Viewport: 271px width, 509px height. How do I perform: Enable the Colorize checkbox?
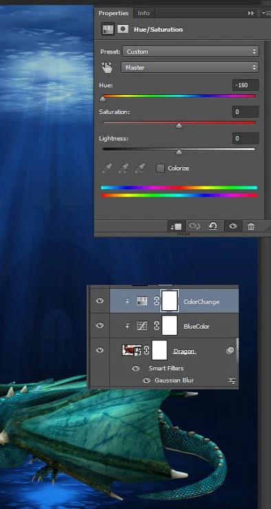tap(160, 168)
